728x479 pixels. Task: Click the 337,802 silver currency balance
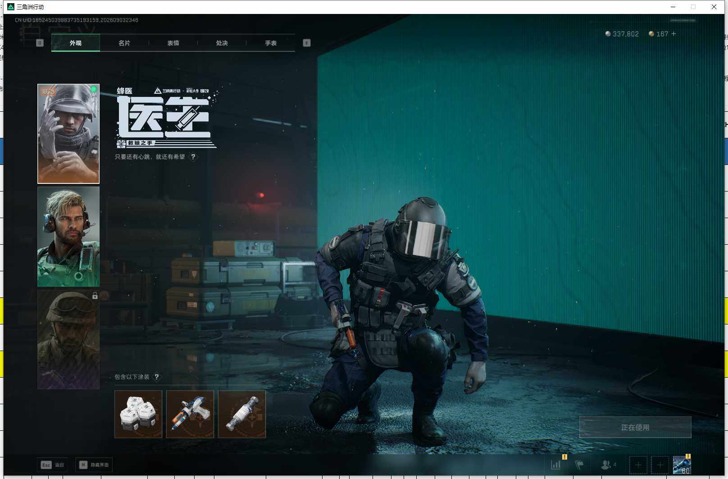(x=622, y=34)
